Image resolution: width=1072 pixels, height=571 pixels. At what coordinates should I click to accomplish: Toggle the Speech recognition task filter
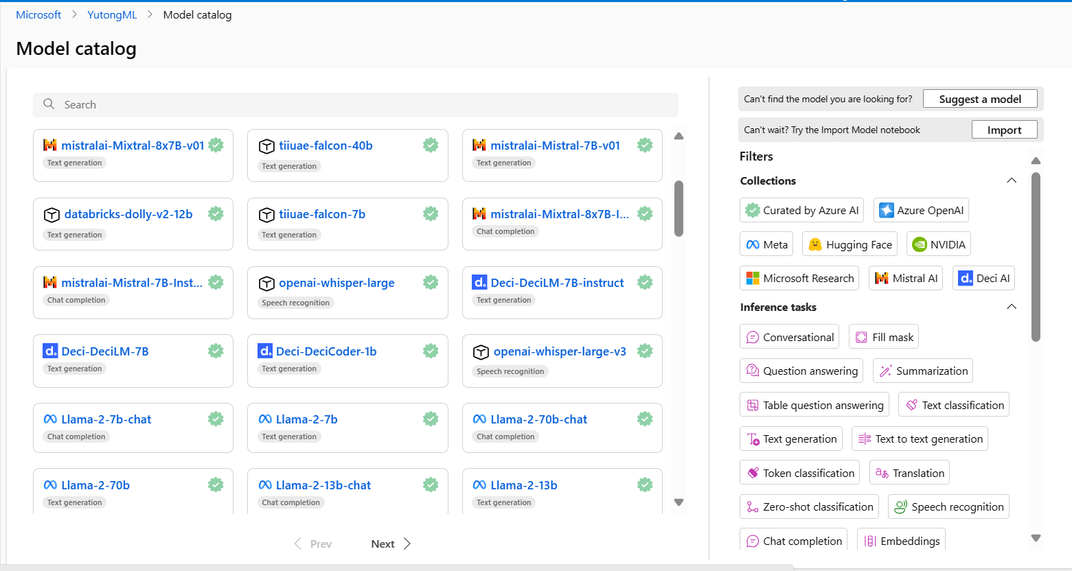tap(948, 507)
